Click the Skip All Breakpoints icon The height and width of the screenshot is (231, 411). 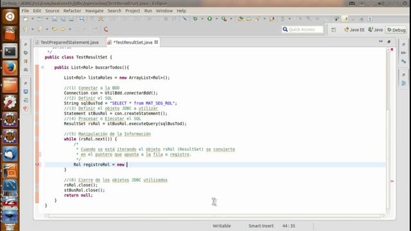(185, 19)
